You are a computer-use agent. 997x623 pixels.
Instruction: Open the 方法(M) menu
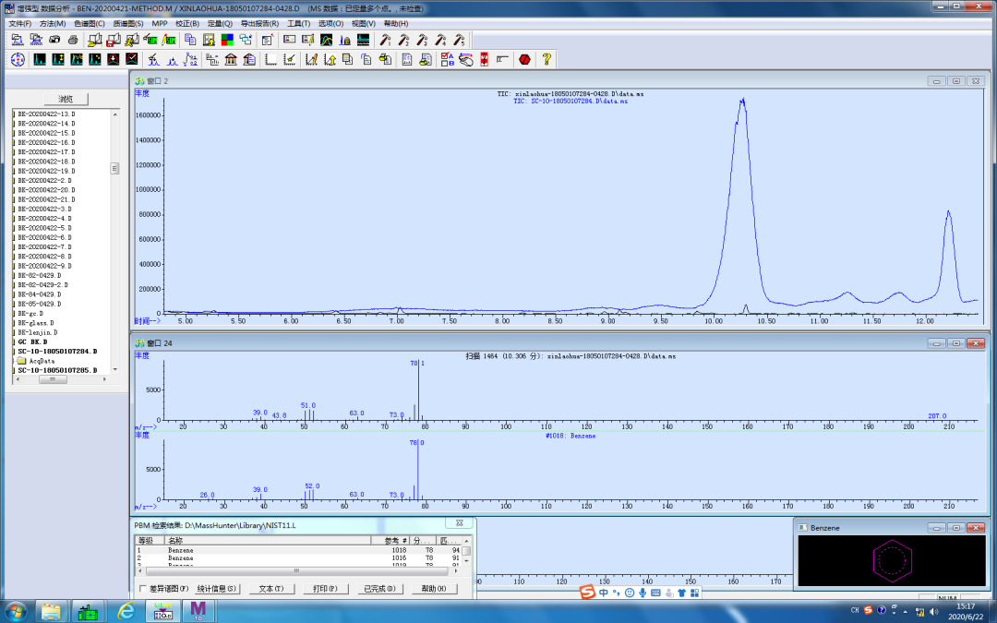[x=52, y=23]
